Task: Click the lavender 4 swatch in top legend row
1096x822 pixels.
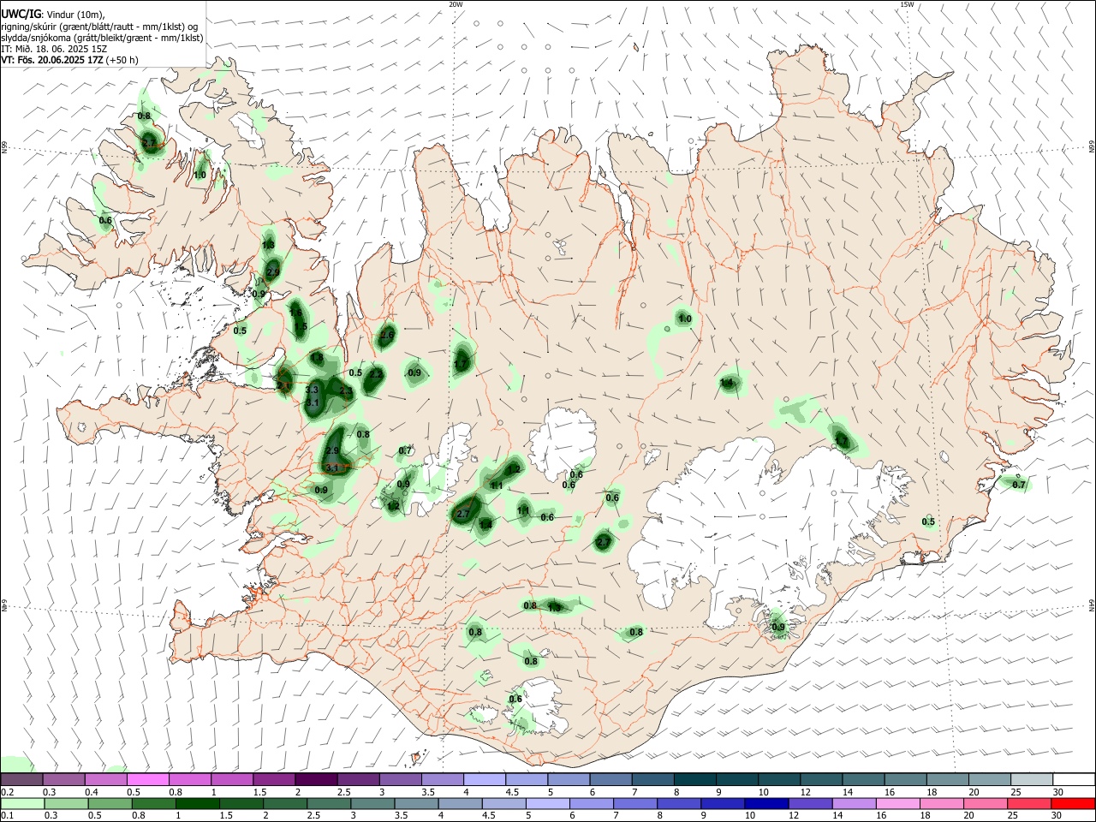Action: pos(485,779)
